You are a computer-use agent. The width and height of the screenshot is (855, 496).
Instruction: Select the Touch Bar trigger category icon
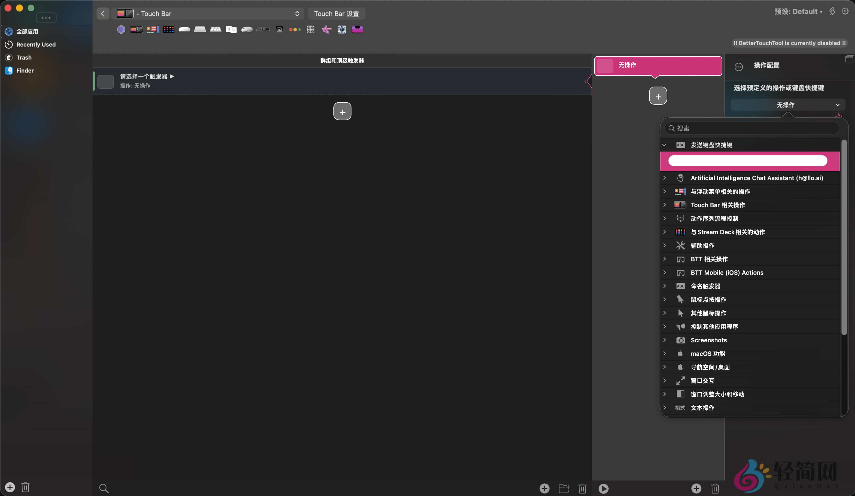pos(136,30)
